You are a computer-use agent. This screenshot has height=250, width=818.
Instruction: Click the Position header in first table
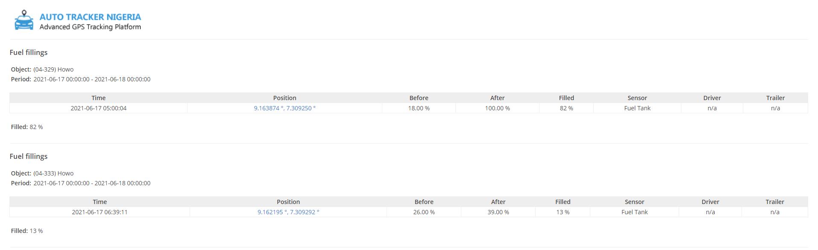(x=284, y=98)
